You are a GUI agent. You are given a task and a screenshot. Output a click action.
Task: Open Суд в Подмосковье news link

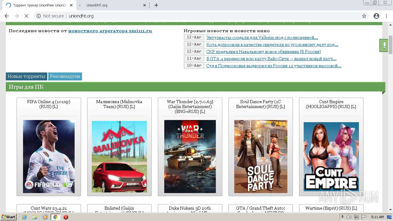(x=274, y=66)
